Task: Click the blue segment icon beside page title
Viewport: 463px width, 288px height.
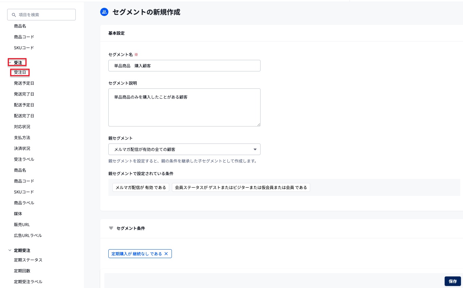Action: [x=104, y=12]
